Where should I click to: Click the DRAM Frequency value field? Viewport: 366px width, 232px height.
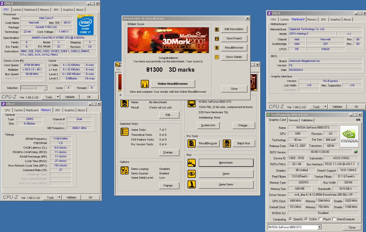pos(61,139)
